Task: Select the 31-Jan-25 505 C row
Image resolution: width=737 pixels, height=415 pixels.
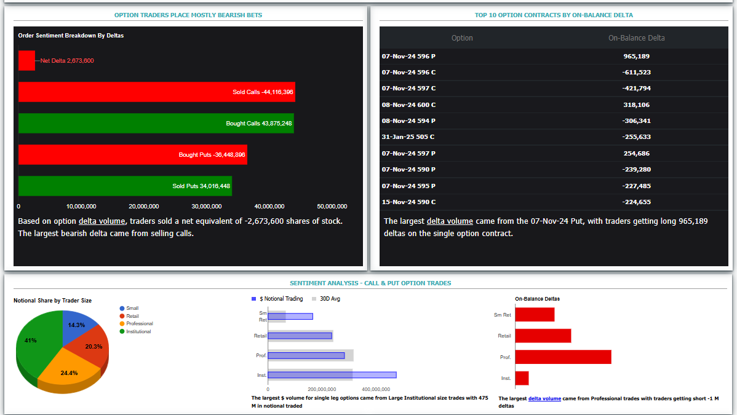Action: pos(554,136)
